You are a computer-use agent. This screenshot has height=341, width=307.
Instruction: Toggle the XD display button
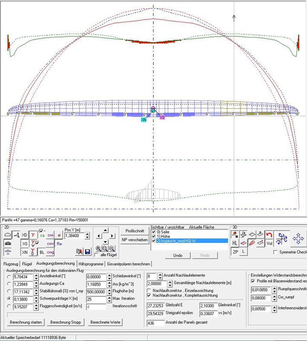25,235
